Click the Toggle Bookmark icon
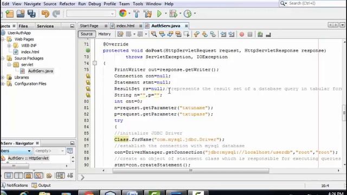Screen dimensions: 347x195 (x=213, y=34)
